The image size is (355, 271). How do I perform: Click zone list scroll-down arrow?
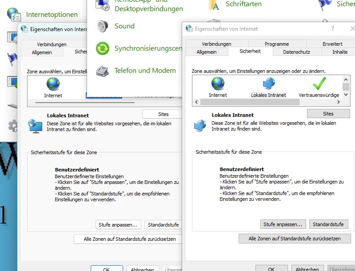click(346, 95)
